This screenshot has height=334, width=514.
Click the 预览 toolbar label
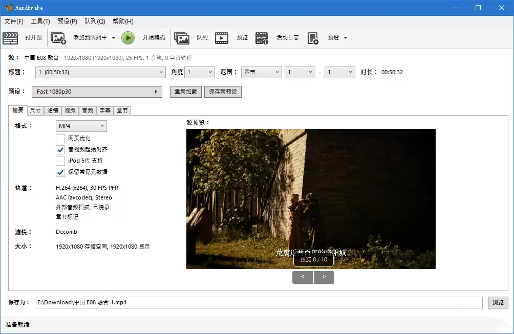242,37
